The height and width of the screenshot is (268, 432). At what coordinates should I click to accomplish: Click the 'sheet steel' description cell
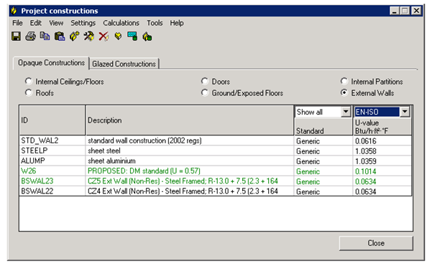pyautogui.click(x=190, y=150)
